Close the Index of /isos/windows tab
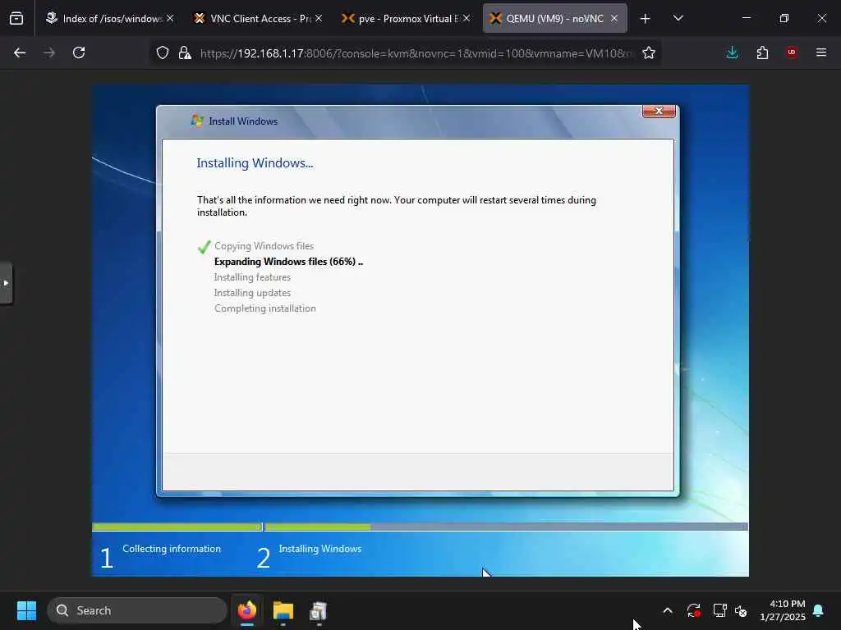Image resolution: width=841 pixels, height=630 pixels. click(170, 18)
